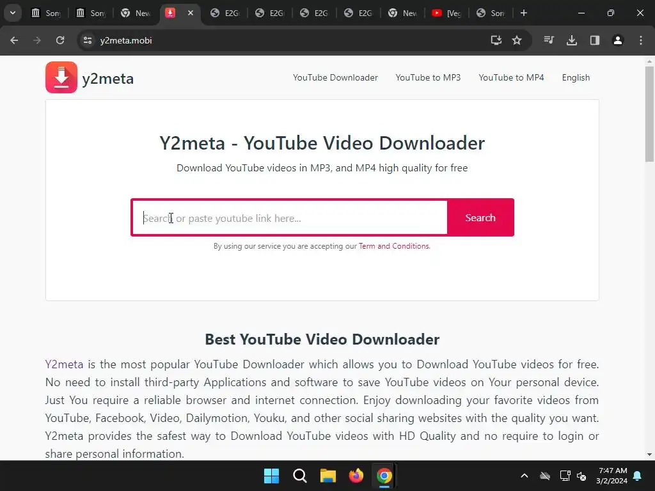Click the network tray icon
Image resolution: width=655 pixels, height=491 pixels.
[x=565, y=476]
